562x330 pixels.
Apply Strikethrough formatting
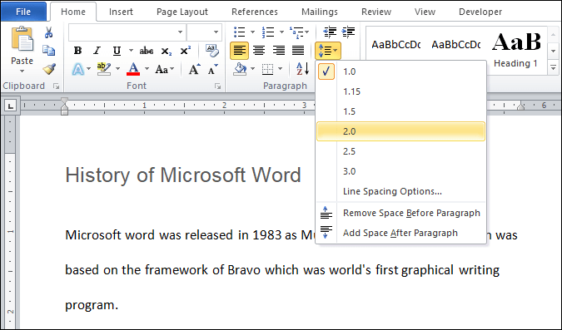pyautogui.click(x=147, y=51)
